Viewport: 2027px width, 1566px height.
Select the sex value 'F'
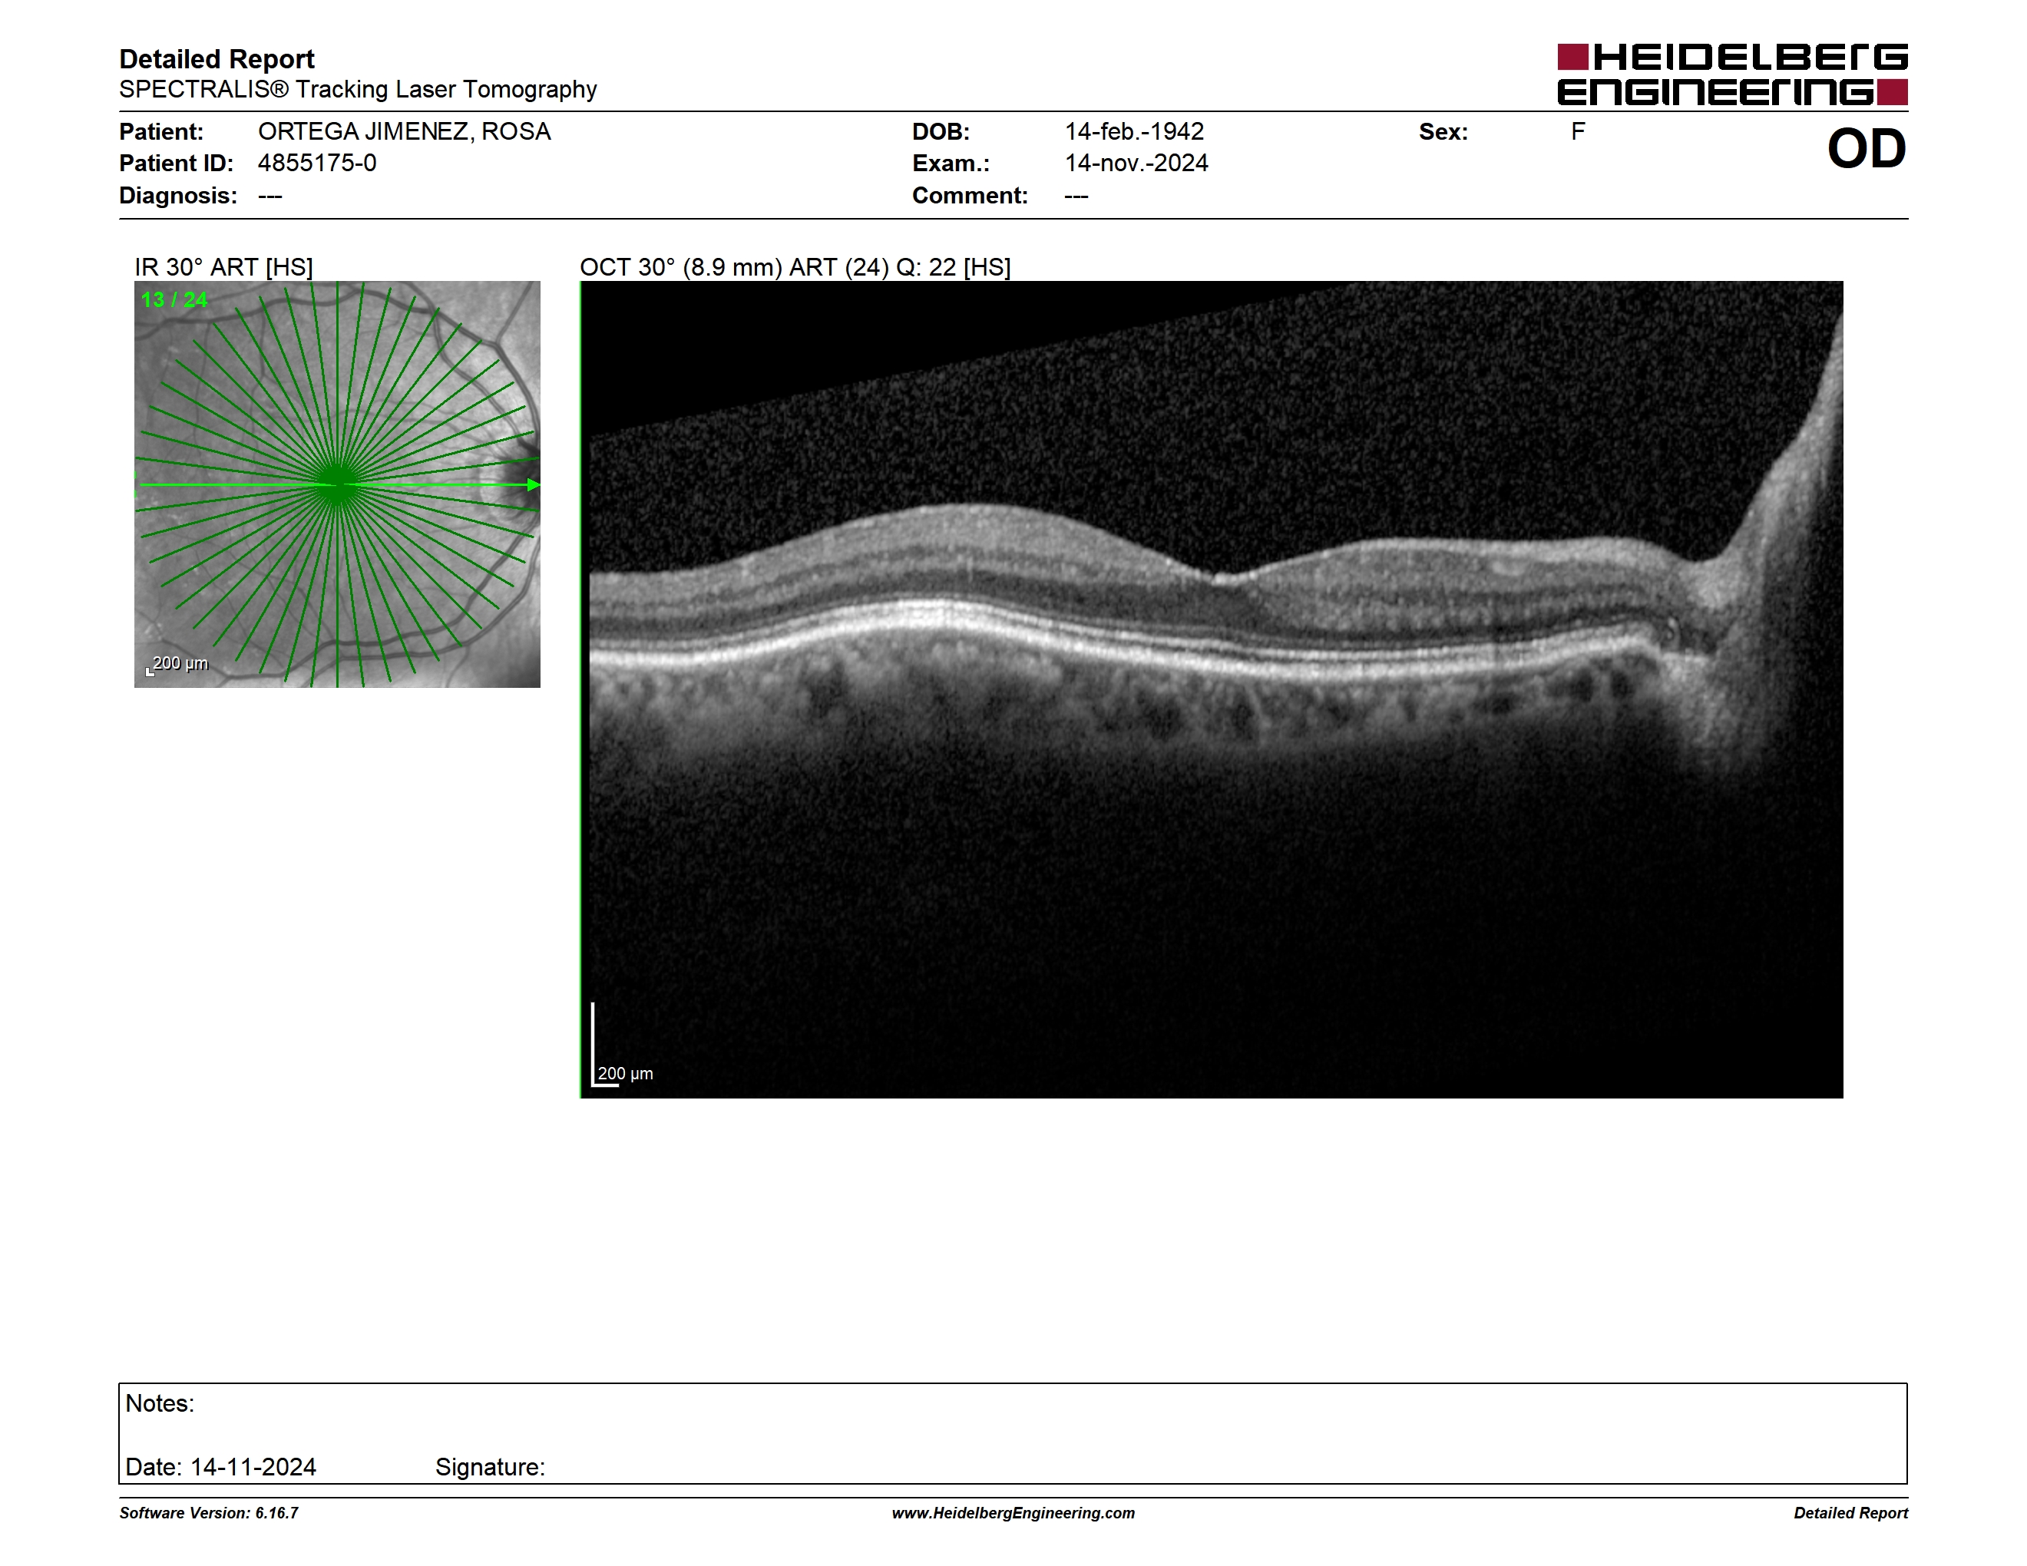pyautogui.click(x=1578, y=132)
